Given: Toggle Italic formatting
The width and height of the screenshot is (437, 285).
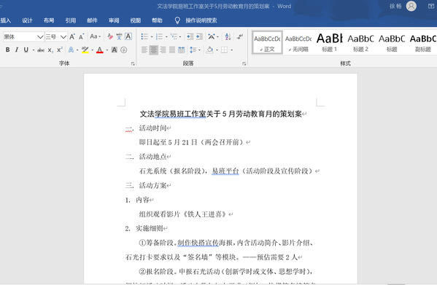Looking at the screenshot, I should pyautogui.click(x=17, y=50).
